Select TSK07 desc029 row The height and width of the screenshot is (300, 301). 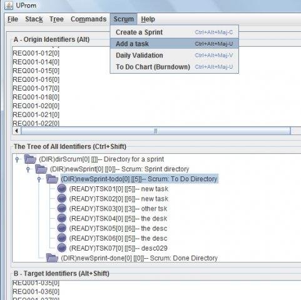pyautogui.click(x=118, y=248)
